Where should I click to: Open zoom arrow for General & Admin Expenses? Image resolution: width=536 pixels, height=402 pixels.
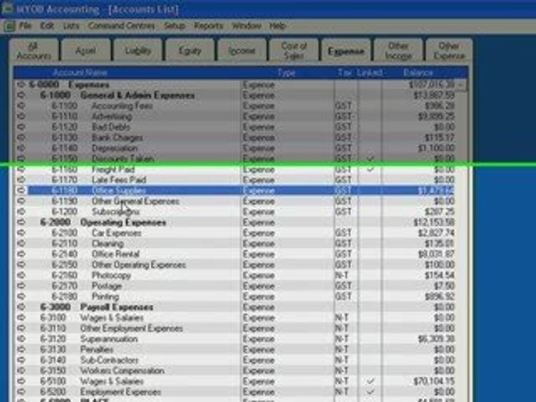pyautogui.click(x=21, y=95)
